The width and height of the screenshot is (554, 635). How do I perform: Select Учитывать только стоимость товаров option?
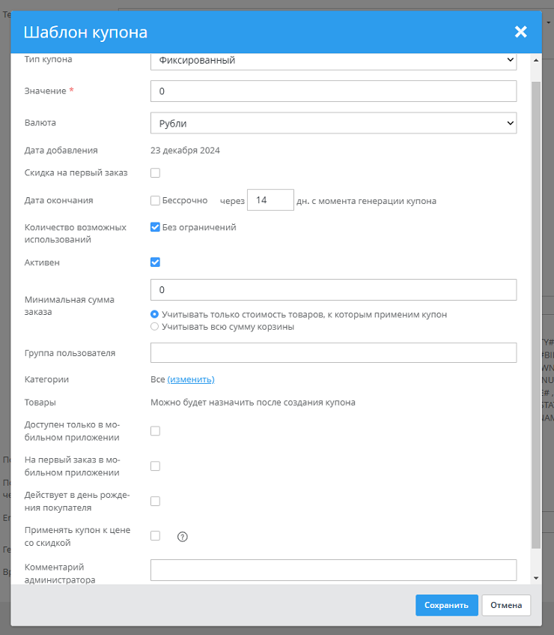155,315
